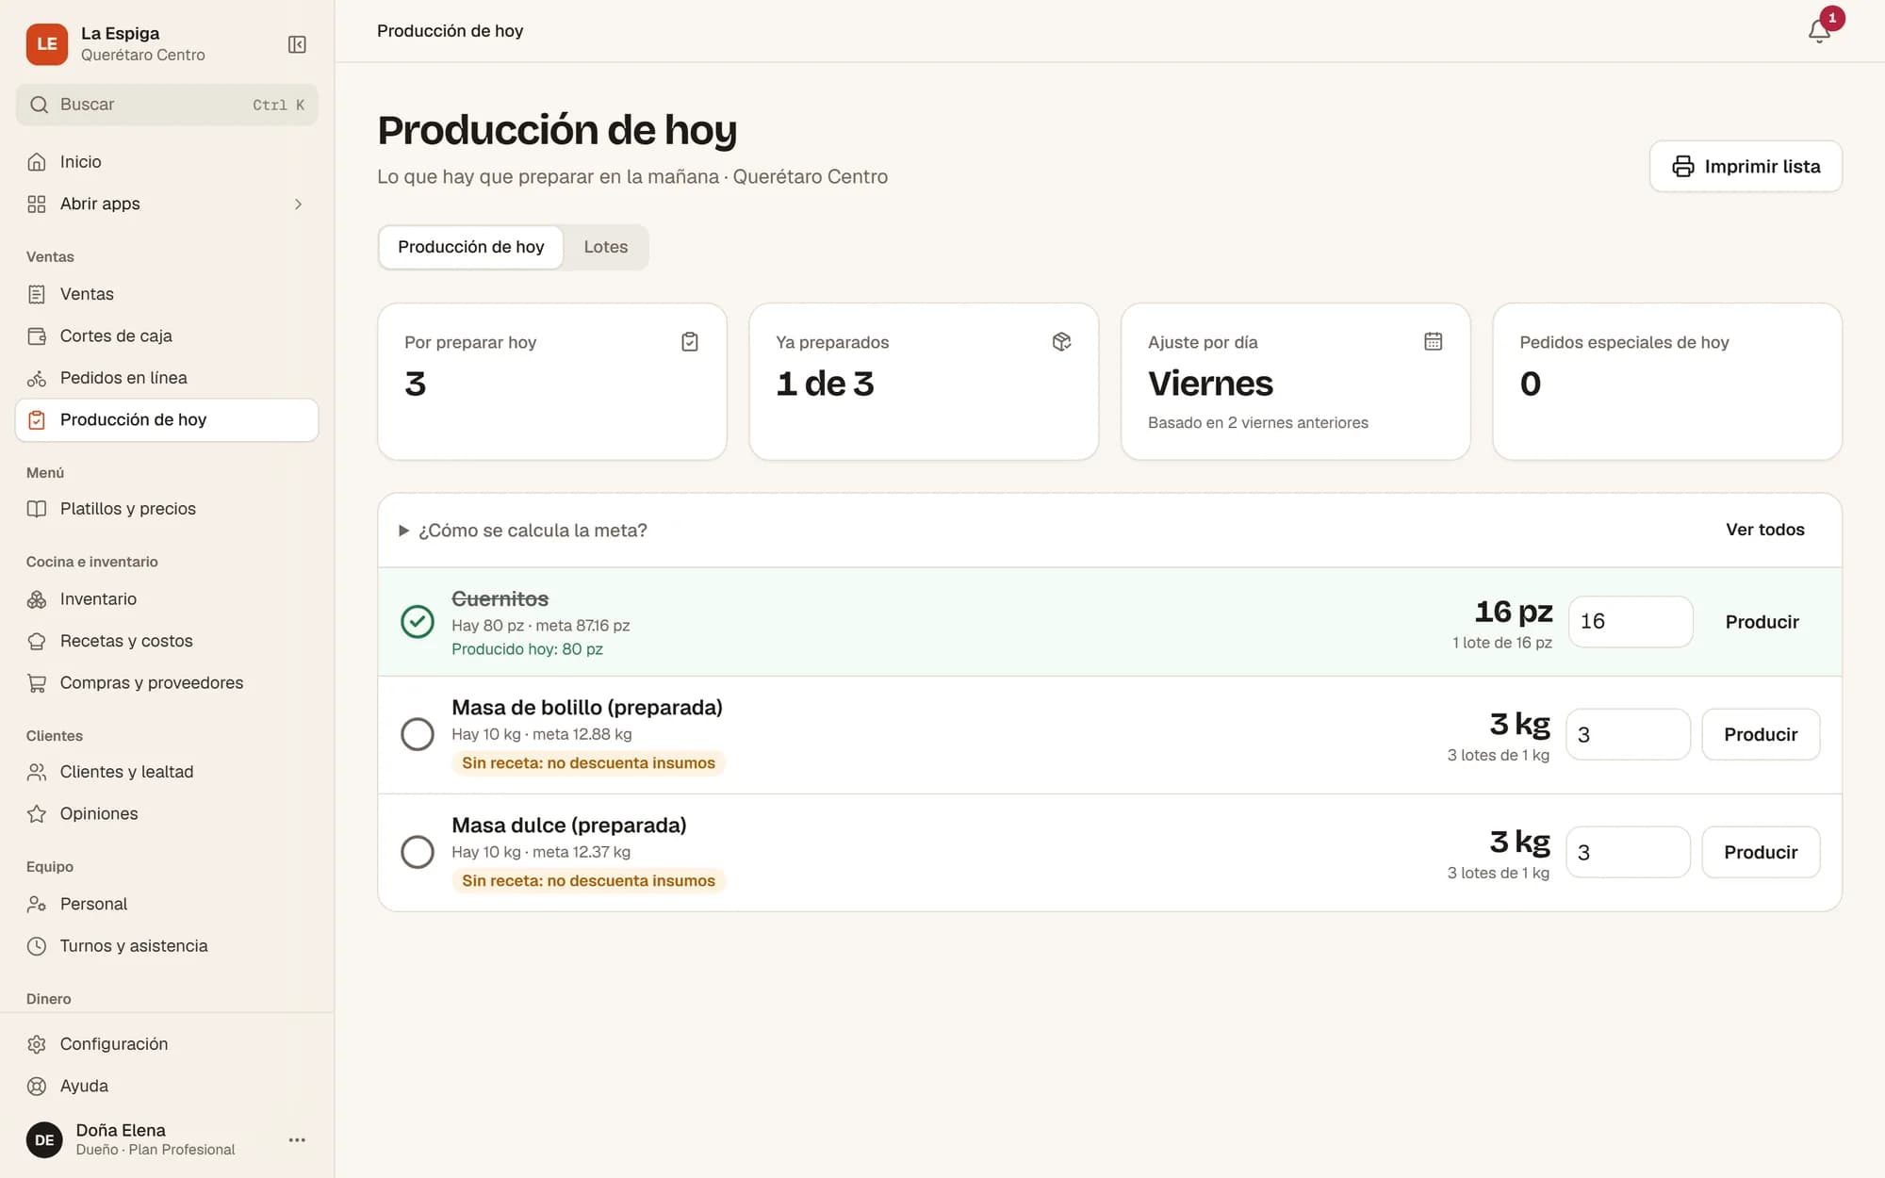Select the Producción de hoy tab

(471, 247)
